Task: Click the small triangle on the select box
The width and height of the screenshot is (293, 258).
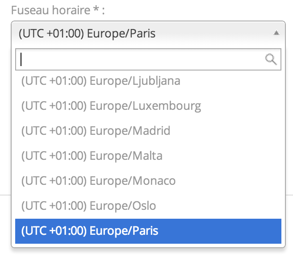Action: pos(276,33)
